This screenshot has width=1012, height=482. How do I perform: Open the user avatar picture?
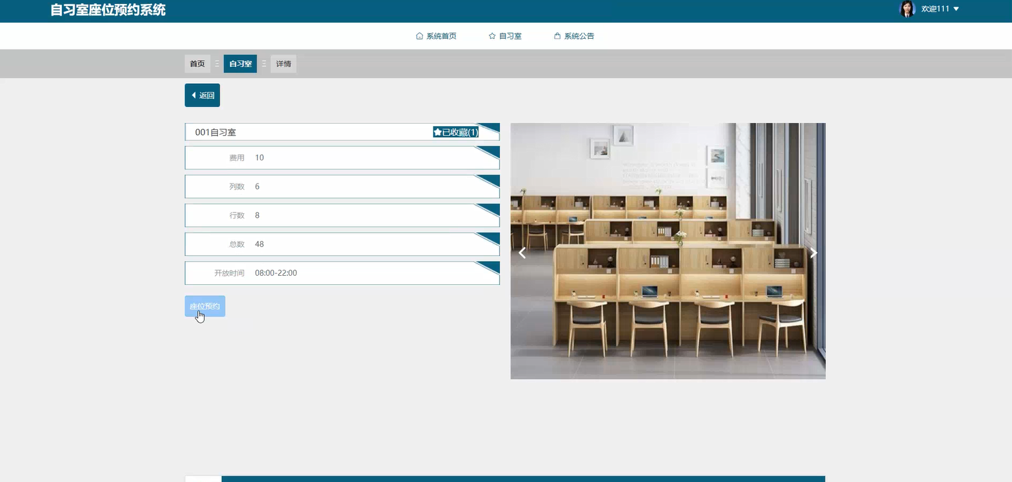(908, 9)
